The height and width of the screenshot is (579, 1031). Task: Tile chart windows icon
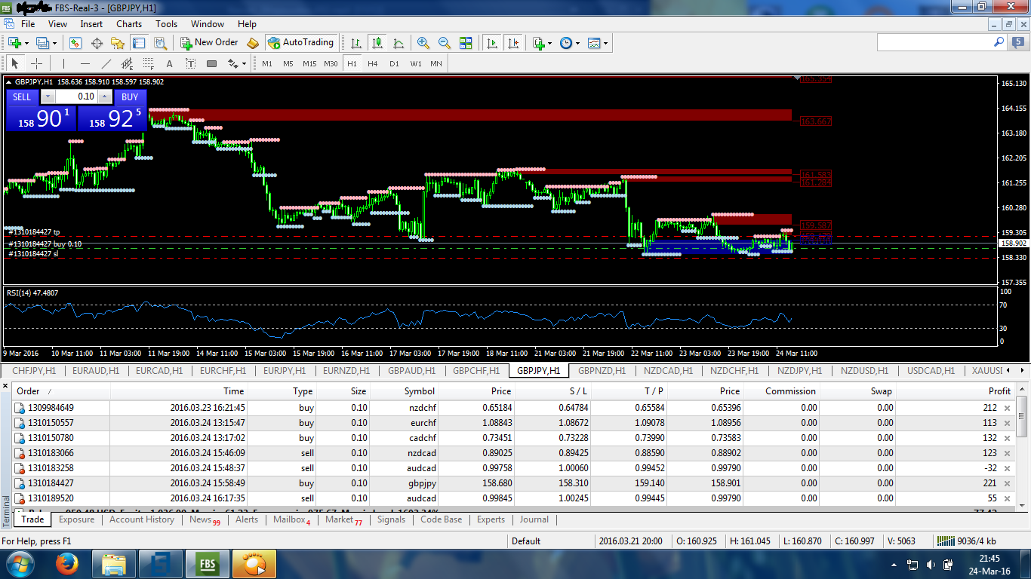466,43
